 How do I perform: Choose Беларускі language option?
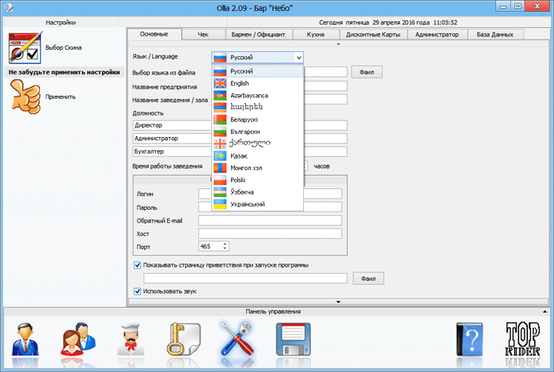pyautogui.click(x=257, y=120)
